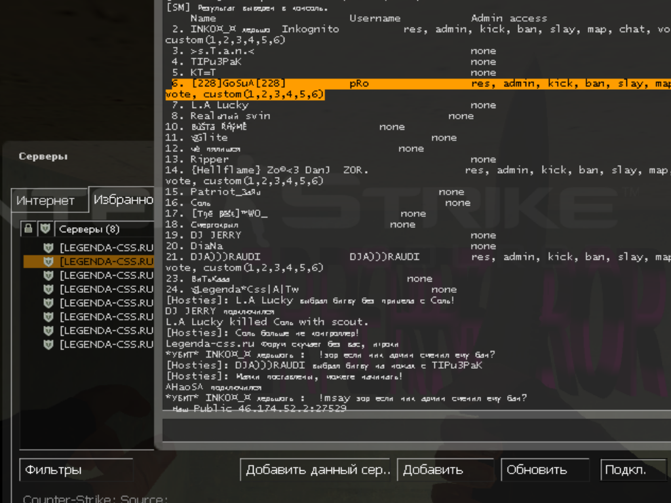671x503 pixels.
Task: Click the Добавить button
Action: 445,470
